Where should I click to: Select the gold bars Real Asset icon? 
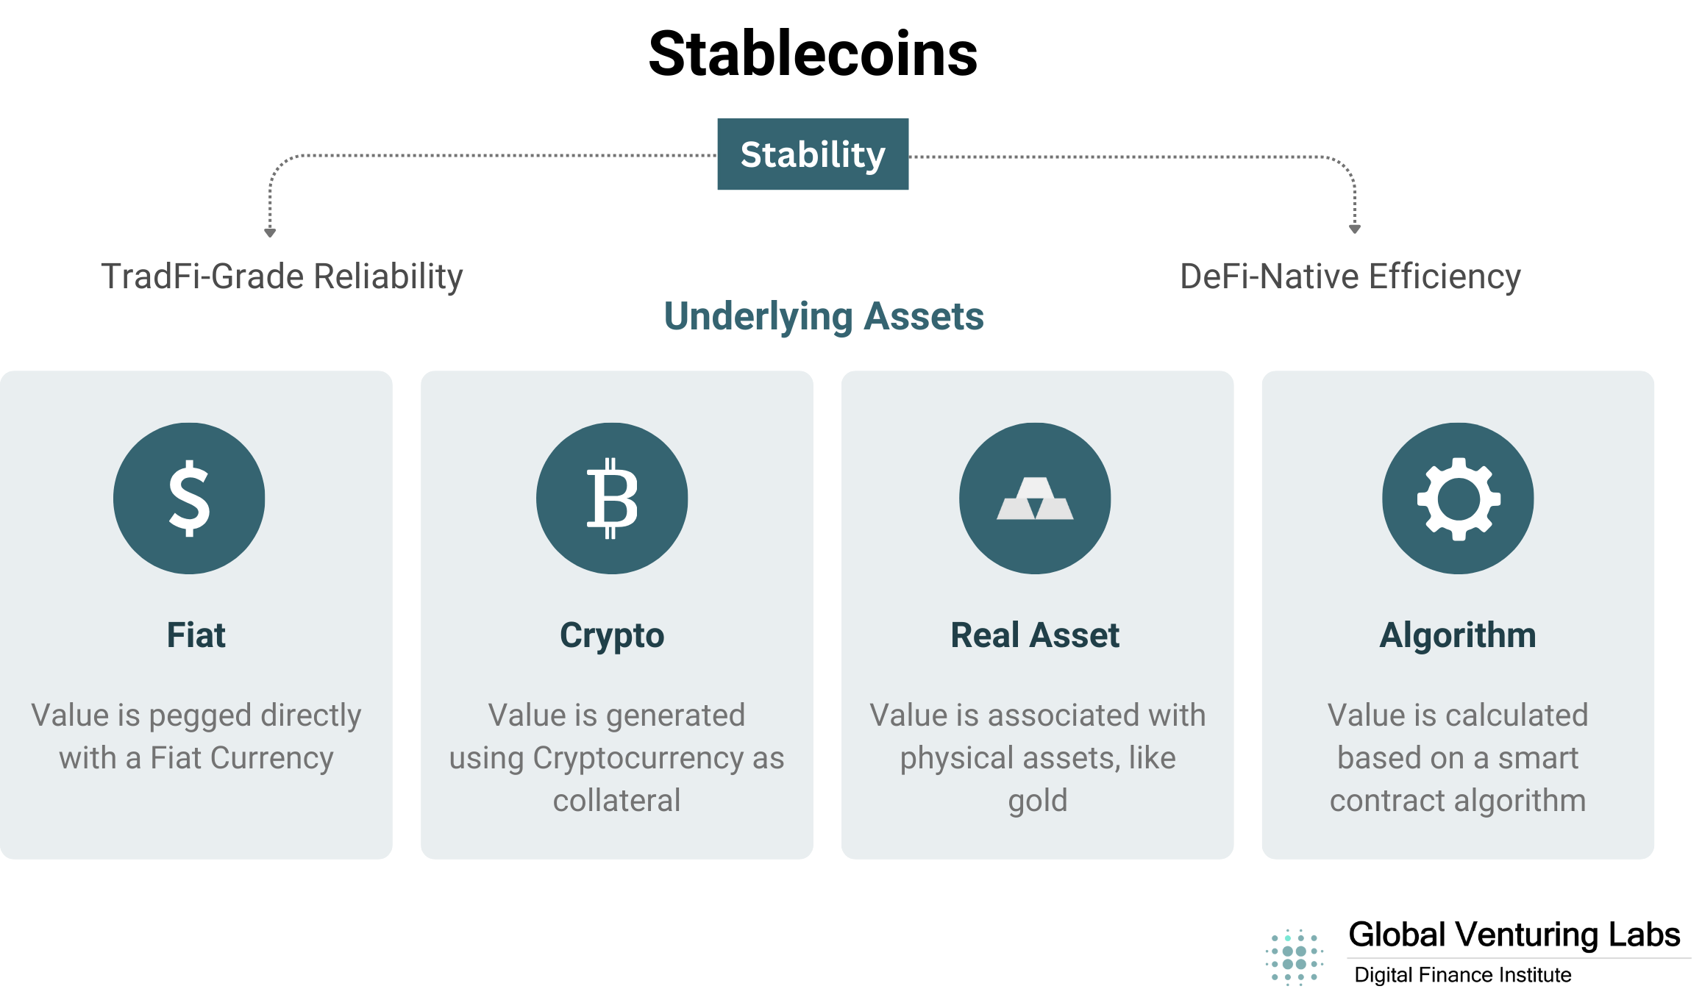coord(1035,499)
